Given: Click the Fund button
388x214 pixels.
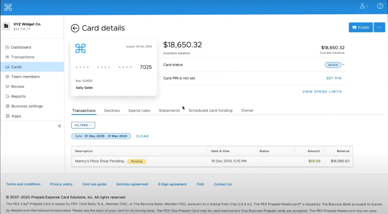Looking at the screenshot, I should [360, 28].
